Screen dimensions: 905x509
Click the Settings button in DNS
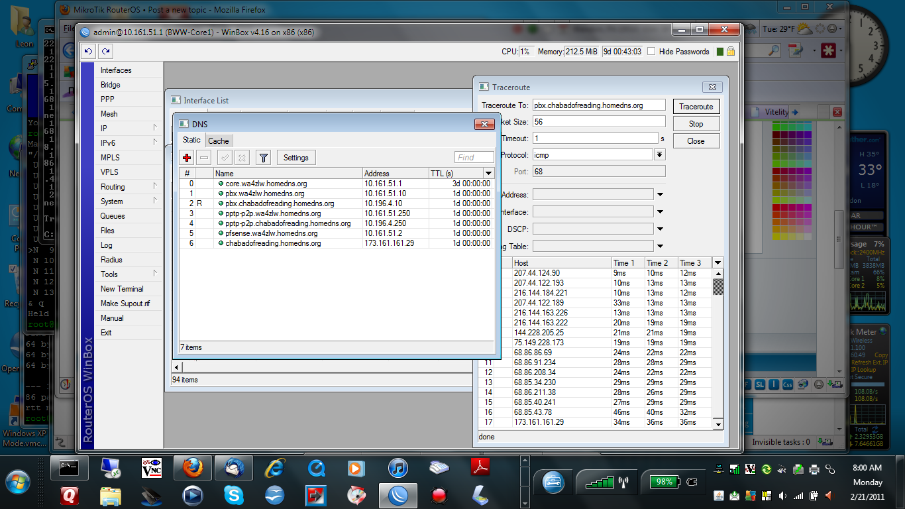[x=295, y=157]
